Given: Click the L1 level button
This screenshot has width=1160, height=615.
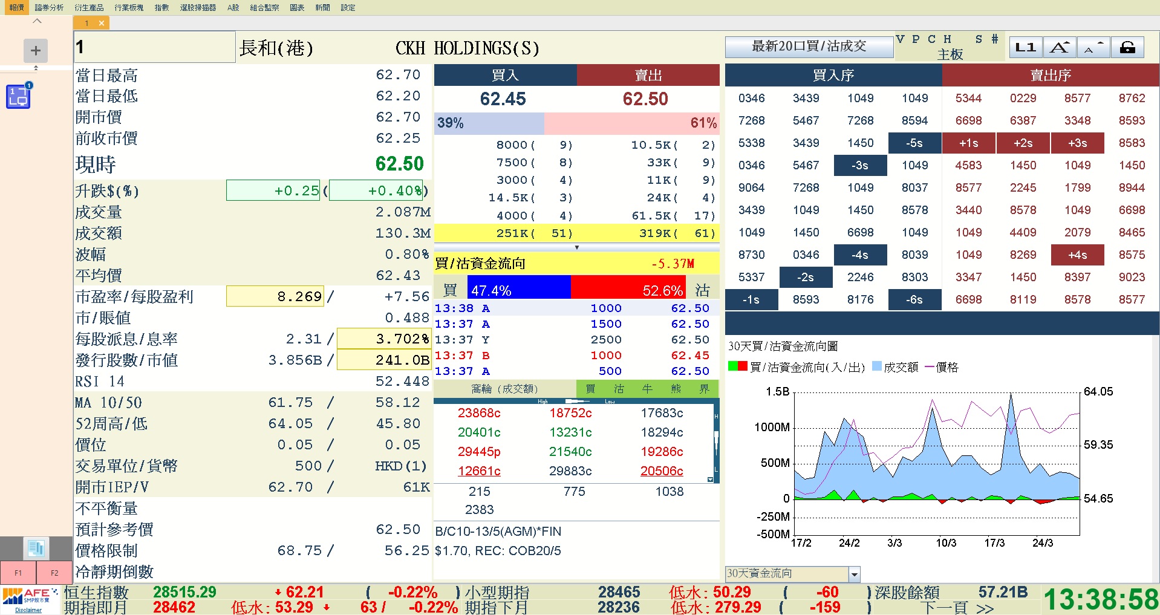Looking at the screenshot, I should [1025, 47].
